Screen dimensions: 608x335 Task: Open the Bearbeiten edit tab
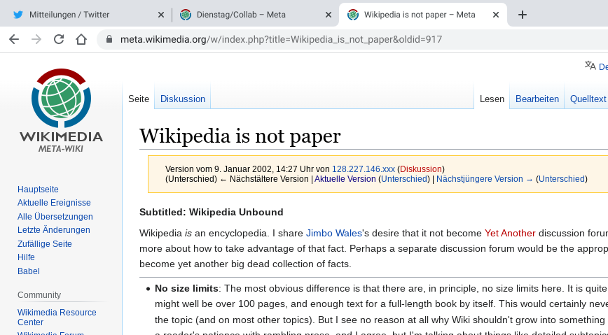tap(537, 99)
